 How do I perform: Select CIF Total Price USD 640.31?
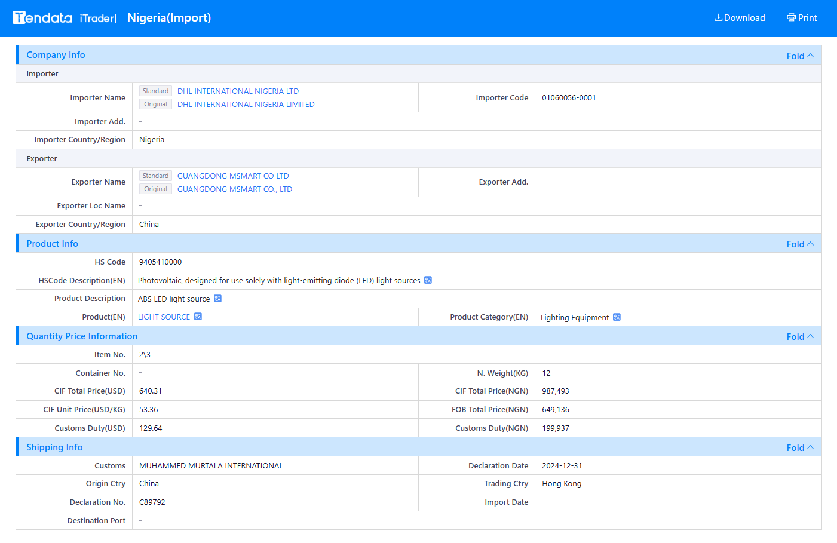(151, 391)
